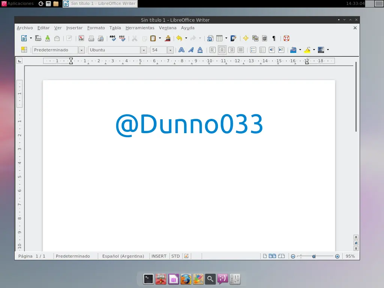Toggle numbered list
Viewport: 384px width, 288px height.
[253, 50]
